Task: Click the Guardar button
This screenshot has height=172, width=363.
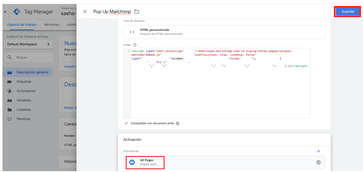Action: click(x=348, y=12)
